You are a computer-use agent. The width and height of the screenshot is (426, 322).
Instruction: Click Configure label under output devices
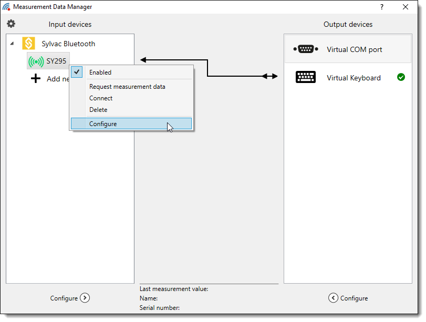[x=354, y=298]
